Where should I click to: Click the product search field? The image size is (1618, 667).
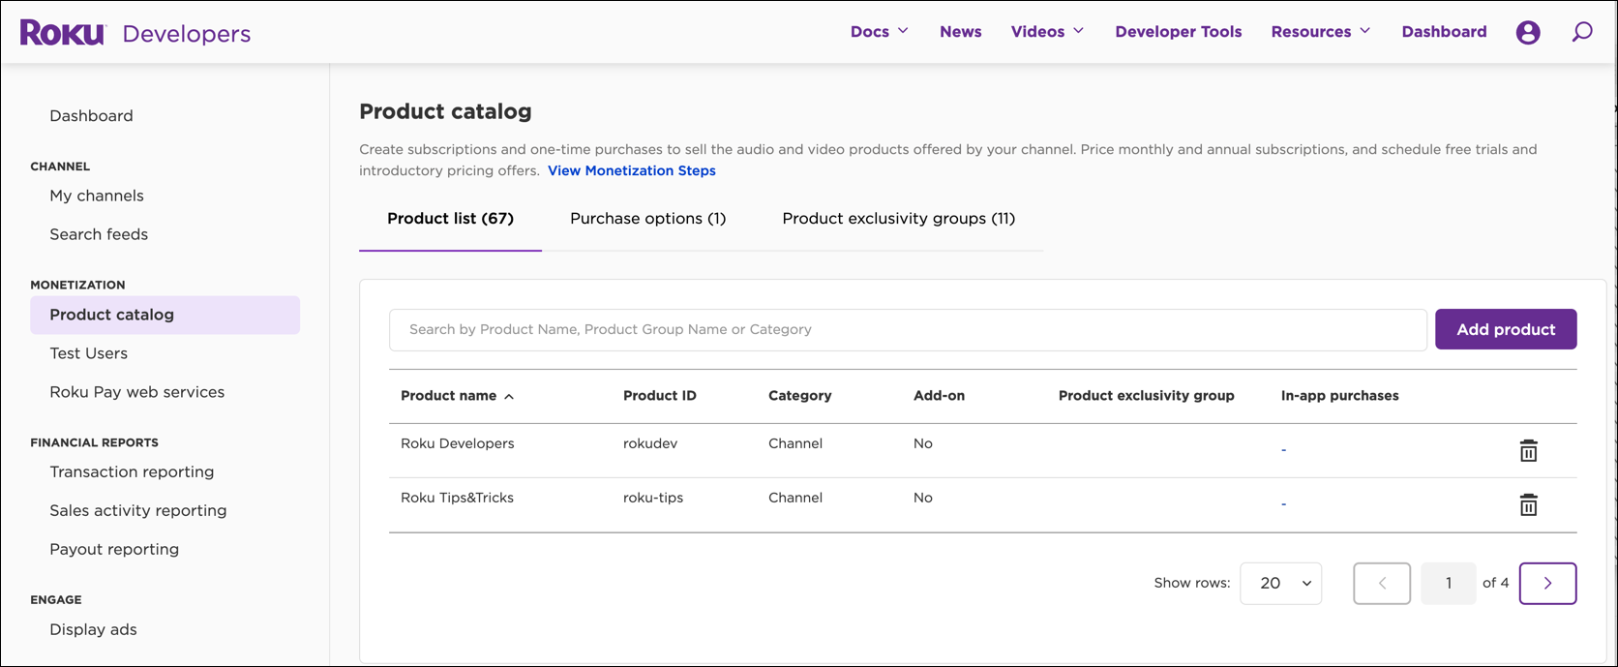pyautogui.click(x=907, y=330)
